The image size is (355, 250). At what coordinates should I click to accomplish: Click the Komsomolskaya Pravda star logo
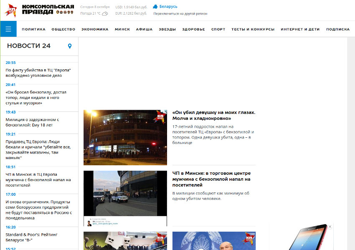pos(11,10)
